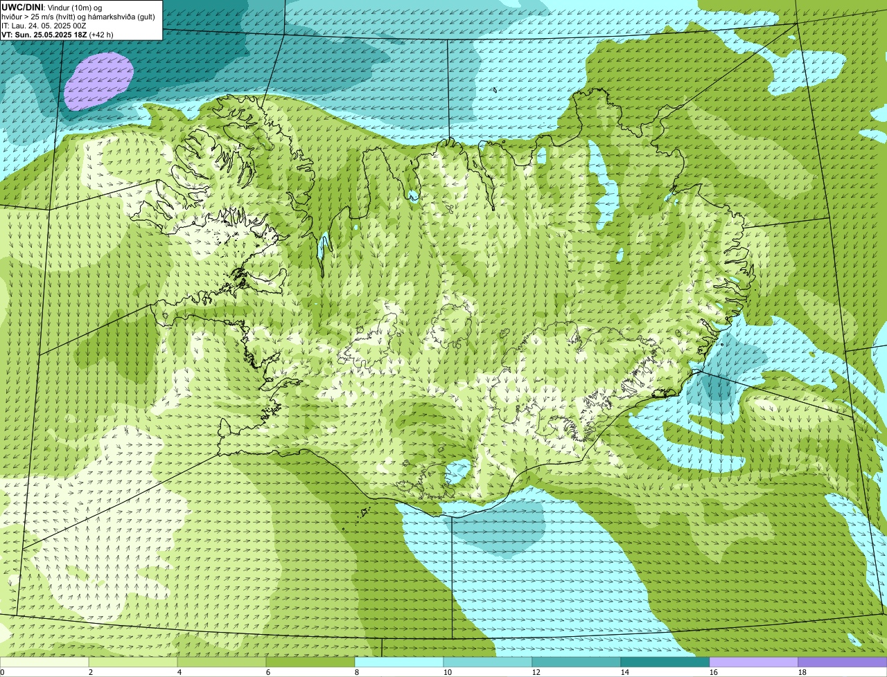Image resolution: width=887 pixels, height=677 pixels.
Task: Click the 14–16 m/s dark teal legend swatch
Action: click(x=665, y=662)
